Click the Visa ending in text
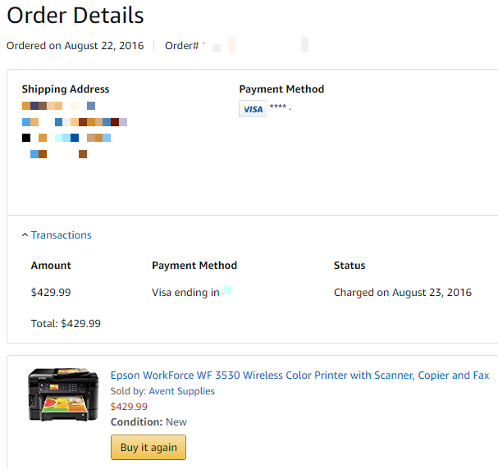The height and width of the screenshot is (469, 498). pyautogui.click(x=185, y=292)
